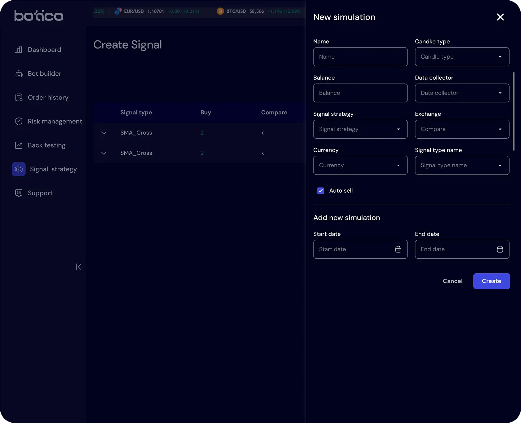Open the Signal strategy dropdown
Screen dimensions: 521x423
click(360, 129)
